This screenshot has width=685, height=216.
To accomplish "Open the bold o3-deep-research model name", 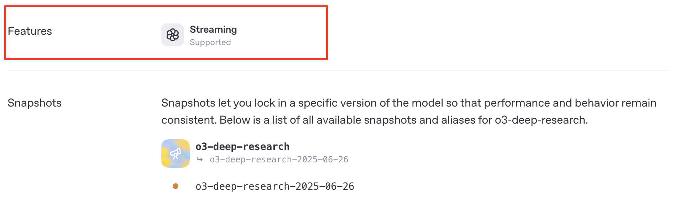I will click(242, 146).
